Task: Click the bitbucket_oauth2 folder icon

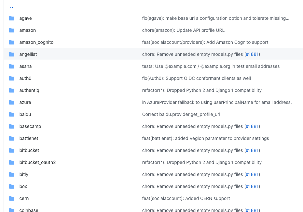Action: [x=12, y=162]
